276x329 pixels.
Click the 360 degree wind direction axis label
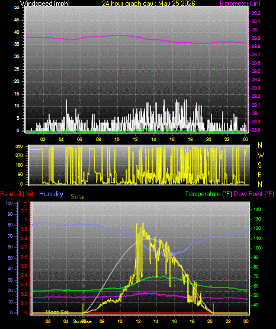(19, 146)
